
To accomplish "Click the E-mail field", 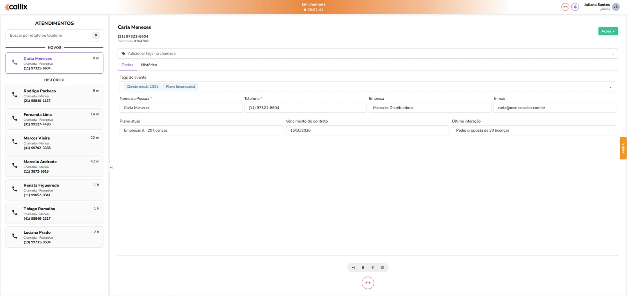I will (x=555, y=108).
